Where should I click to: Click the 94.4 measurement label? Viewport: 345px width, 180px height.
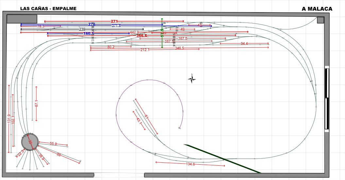(x=244, y=43)
